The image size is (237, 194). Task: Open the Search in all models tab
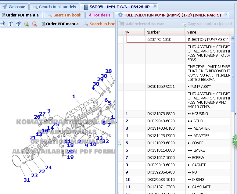54,7
